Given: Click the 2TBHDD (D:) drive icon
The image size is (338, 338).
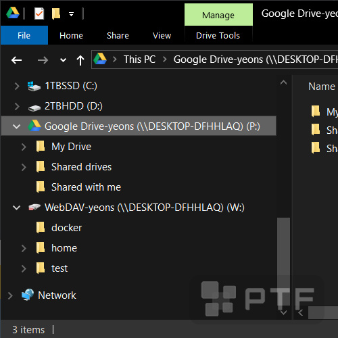Looking at the screenshot, I should 34,108.
